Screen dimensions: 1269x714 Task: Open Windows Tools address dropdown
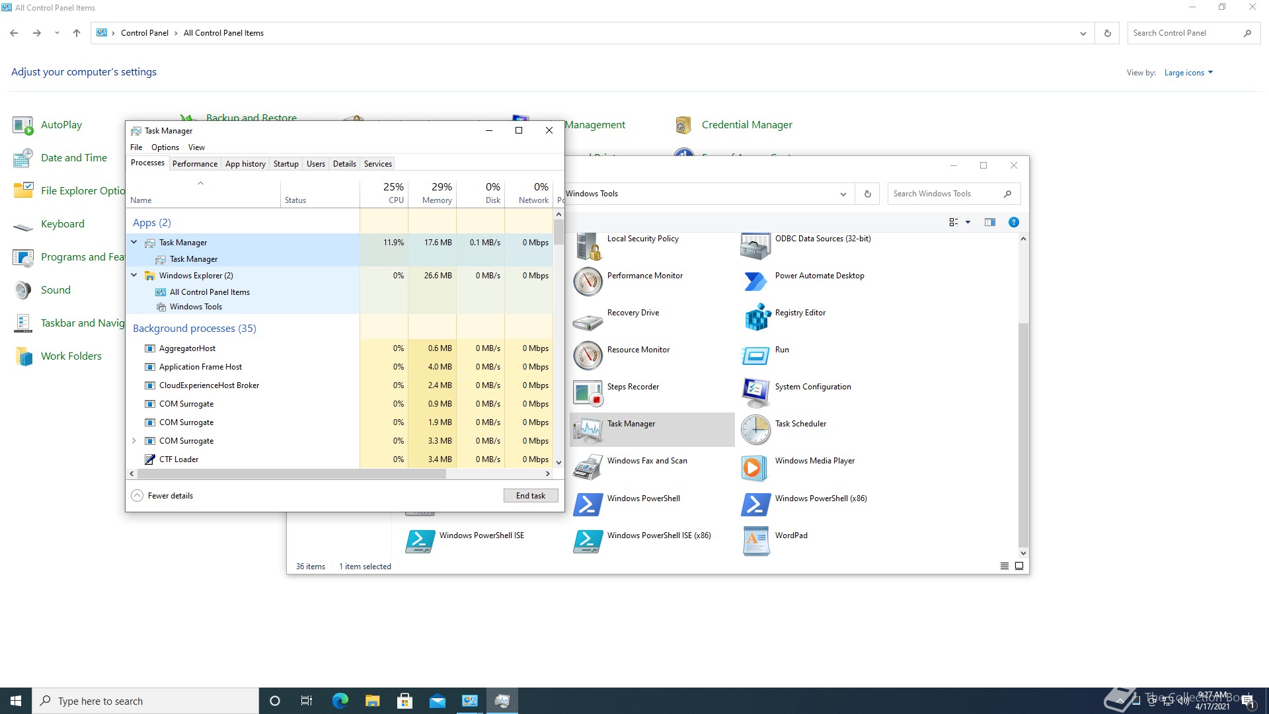click(x=843, y=194)
